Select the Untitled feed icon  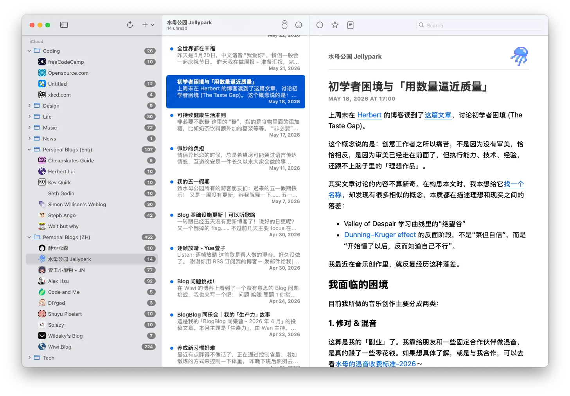(42, 84)
